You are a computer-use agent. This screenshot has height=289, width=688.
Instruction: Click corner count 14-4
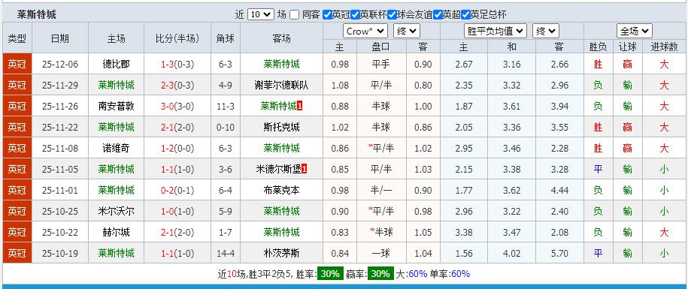225,254
